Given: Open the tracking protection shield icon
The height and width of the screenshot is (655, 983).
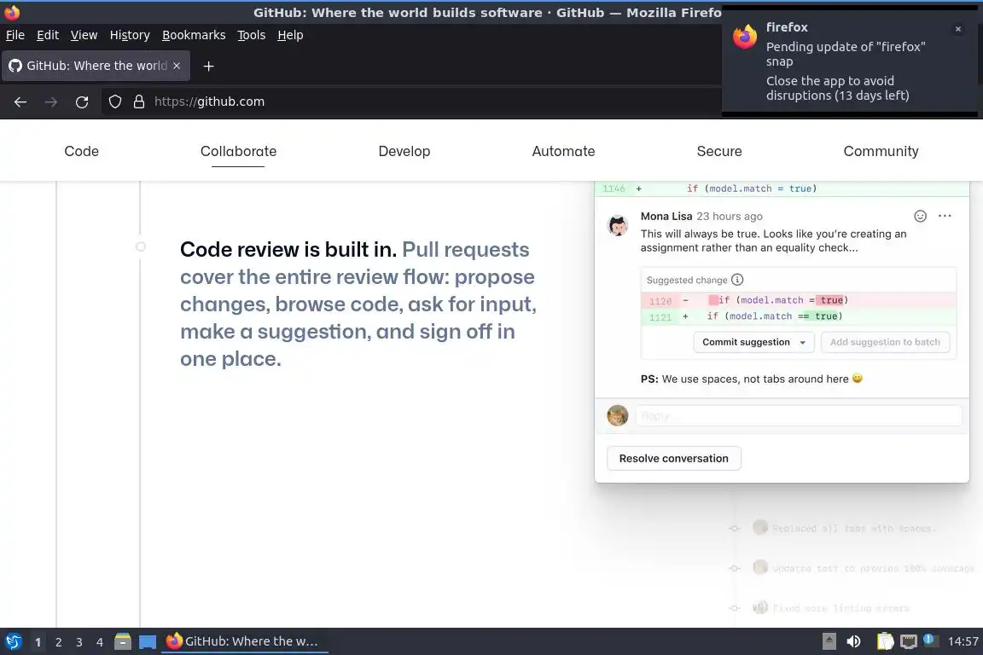Looking at the screenshot, I should tap(114, 101).
